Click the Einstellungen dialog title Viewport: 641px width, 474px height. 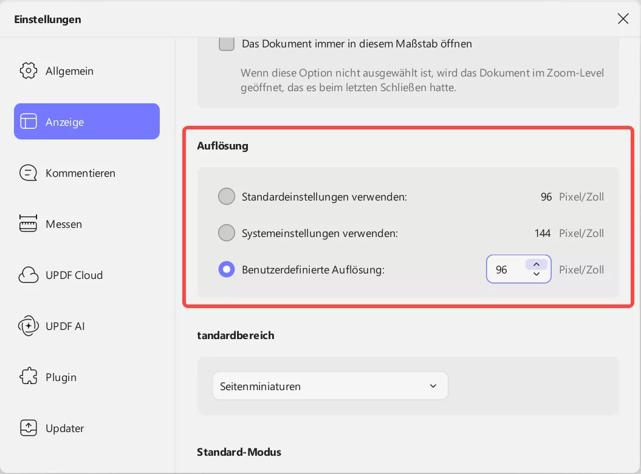[47, 19]
